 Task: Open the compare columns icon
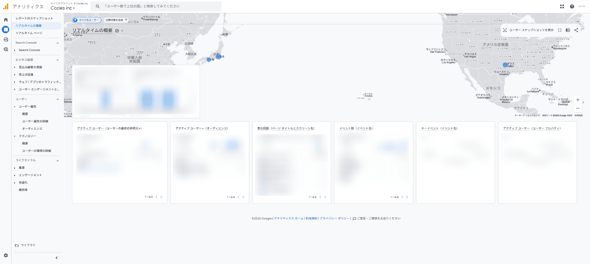tap(568, 30)
